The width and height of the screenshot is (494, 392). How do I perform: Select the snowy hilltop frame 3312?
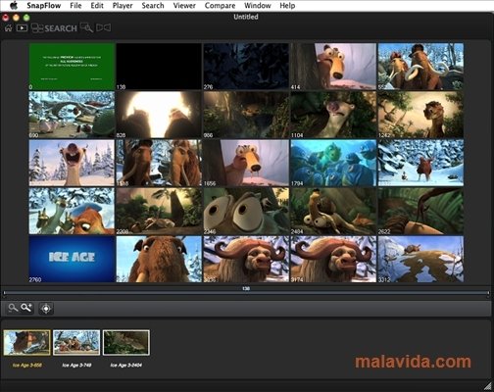420,259
